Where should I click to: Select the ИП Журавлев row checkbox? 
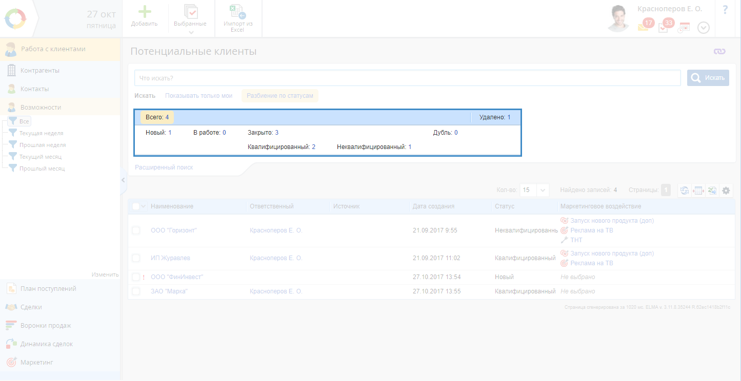[x=136, y=258]
